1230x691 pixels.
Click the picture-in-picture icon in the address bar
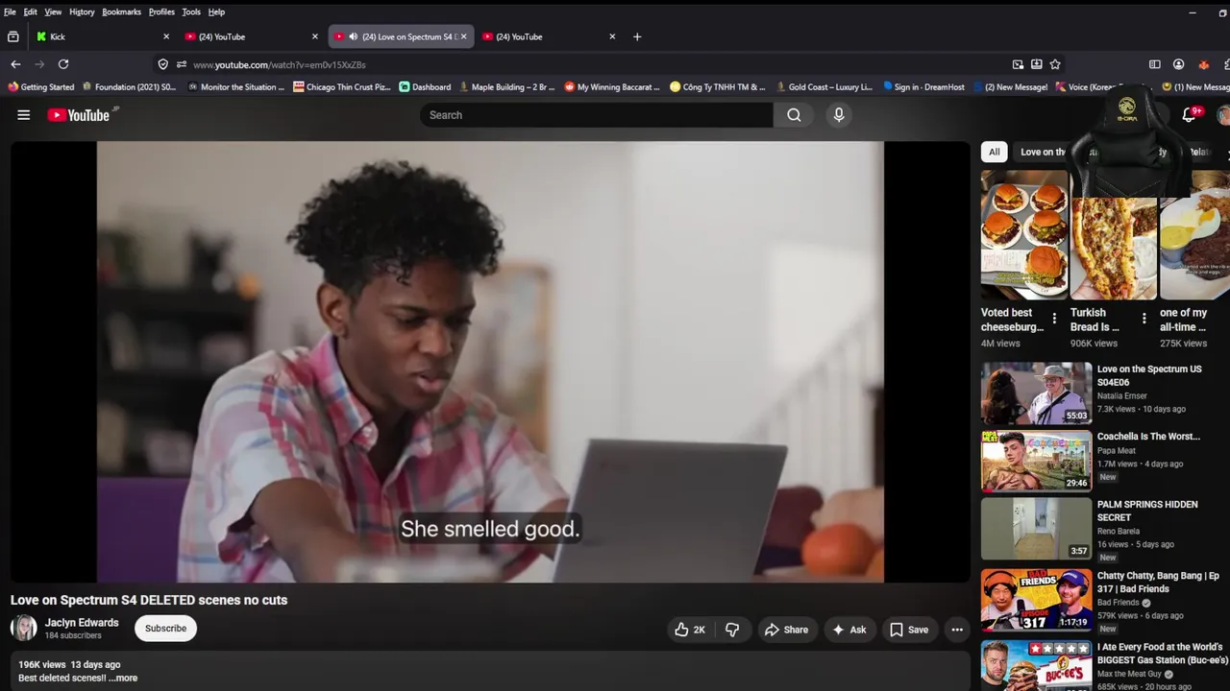click(1018, 64)
